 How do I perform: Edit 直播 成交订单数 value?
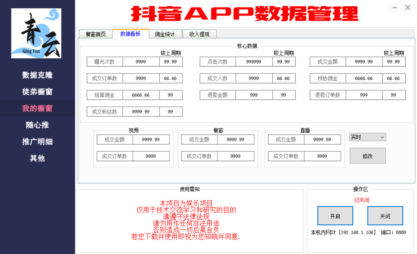(x=322, y=156)
